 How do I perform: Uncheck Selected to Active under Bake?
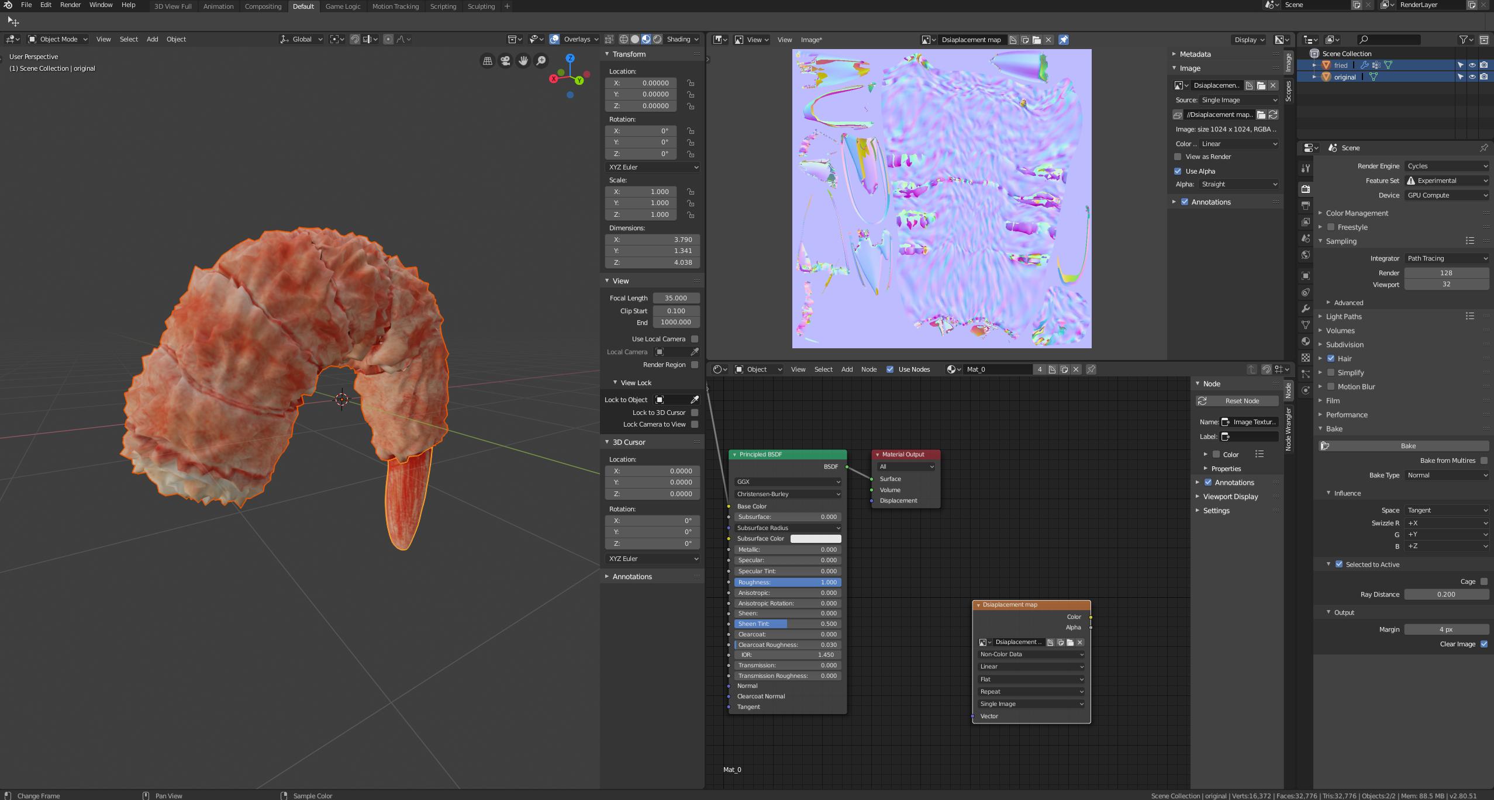1338,564
